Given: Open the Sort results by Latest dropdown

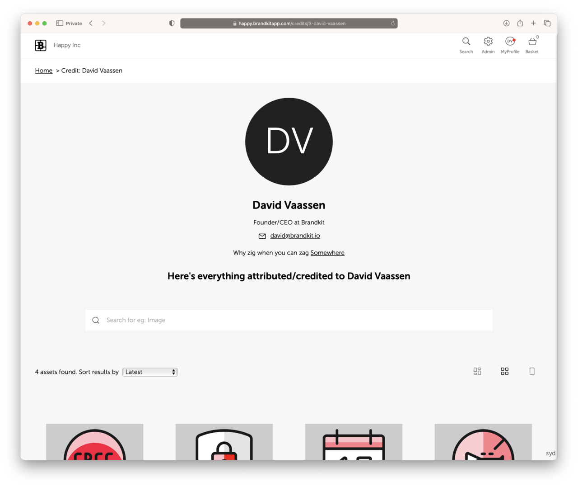Looking at the screenshot, I should (x=150, y=372).
